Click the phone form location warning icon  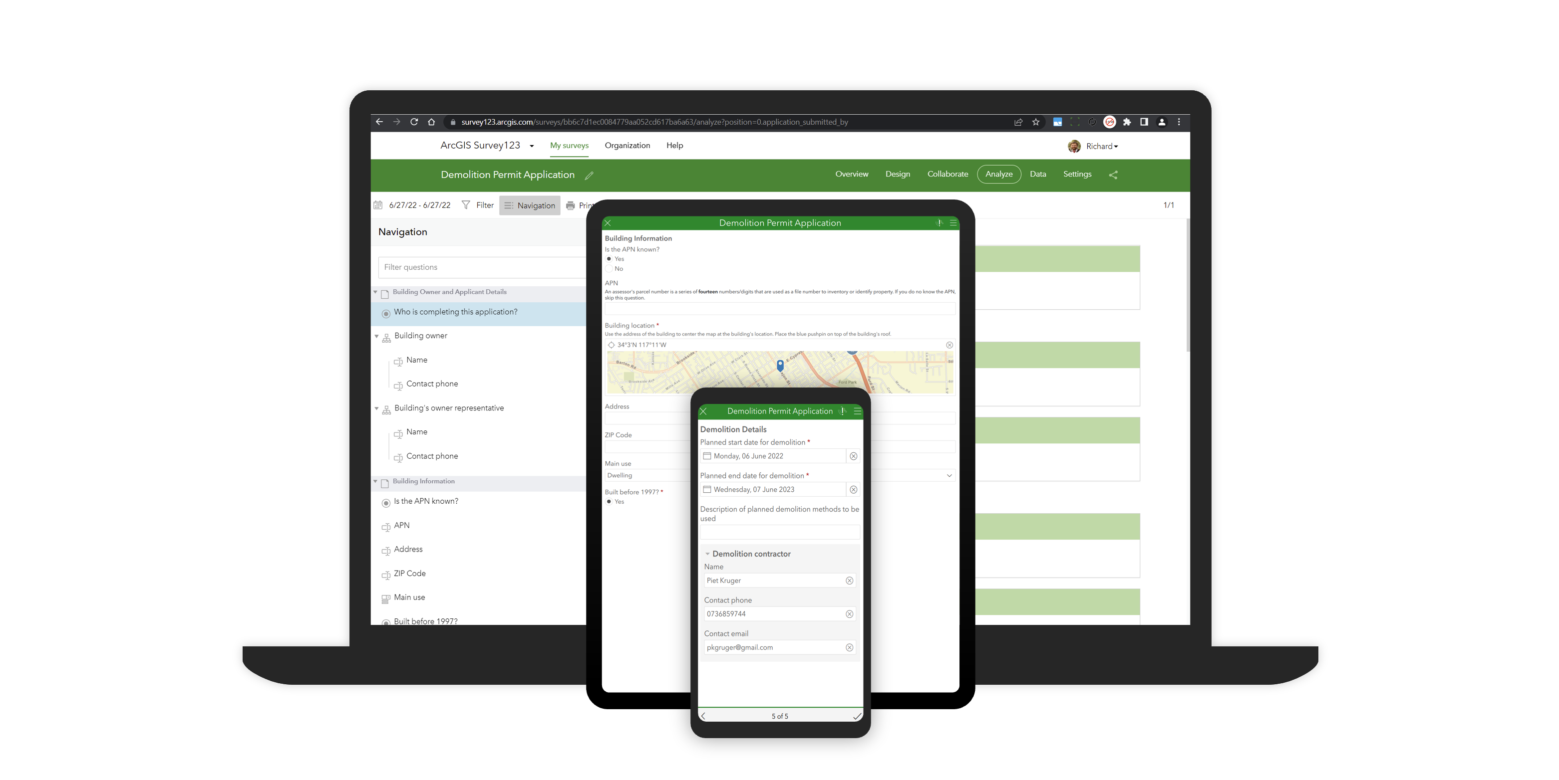843,411
